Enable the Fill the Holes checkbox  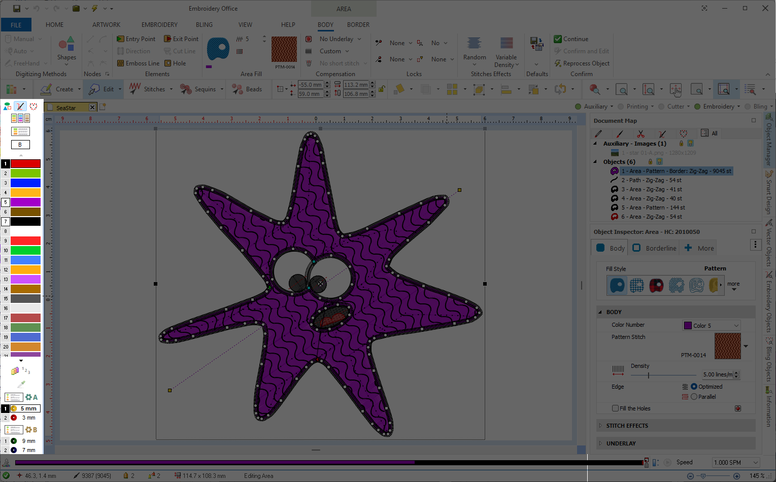[615, 408]
